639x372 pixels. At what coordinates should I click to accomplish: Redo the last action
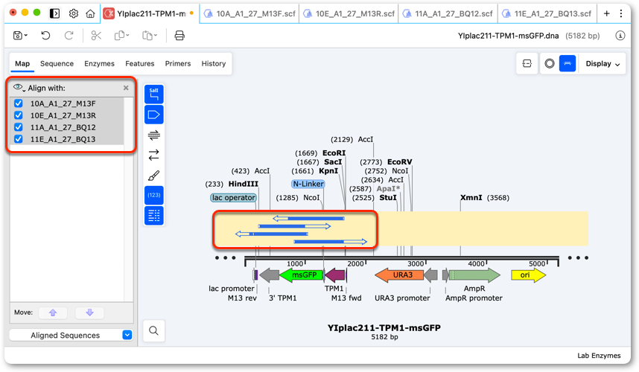pyautogui.click(x=69, y=36)
